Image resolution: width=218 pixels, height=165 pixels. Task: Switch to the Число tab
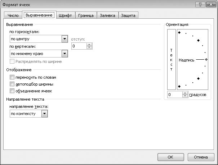pos(13,15)
